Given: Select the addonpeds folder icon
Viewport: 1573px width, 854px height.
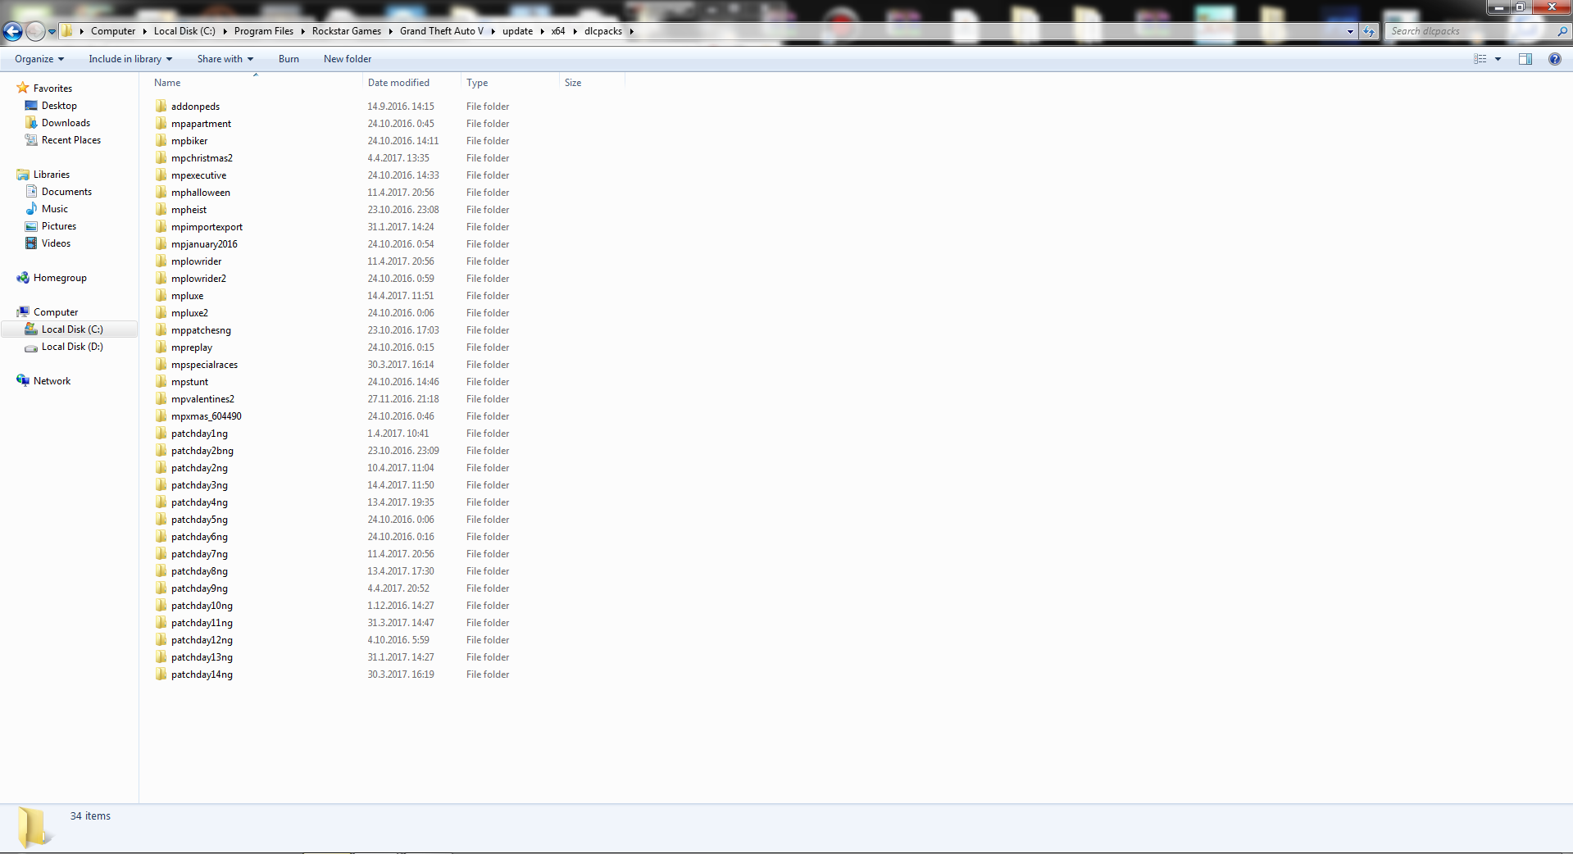Looking at the screenshot, I should (x=161, y=107).
